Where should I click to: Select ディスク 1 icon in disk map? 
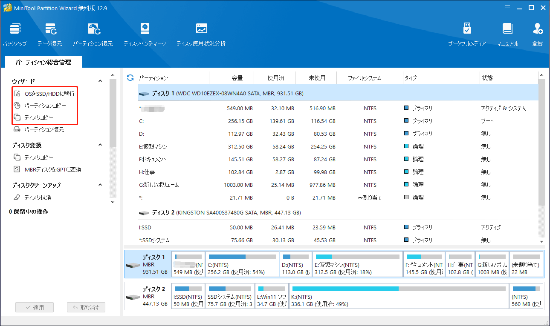tap(133, 265)
